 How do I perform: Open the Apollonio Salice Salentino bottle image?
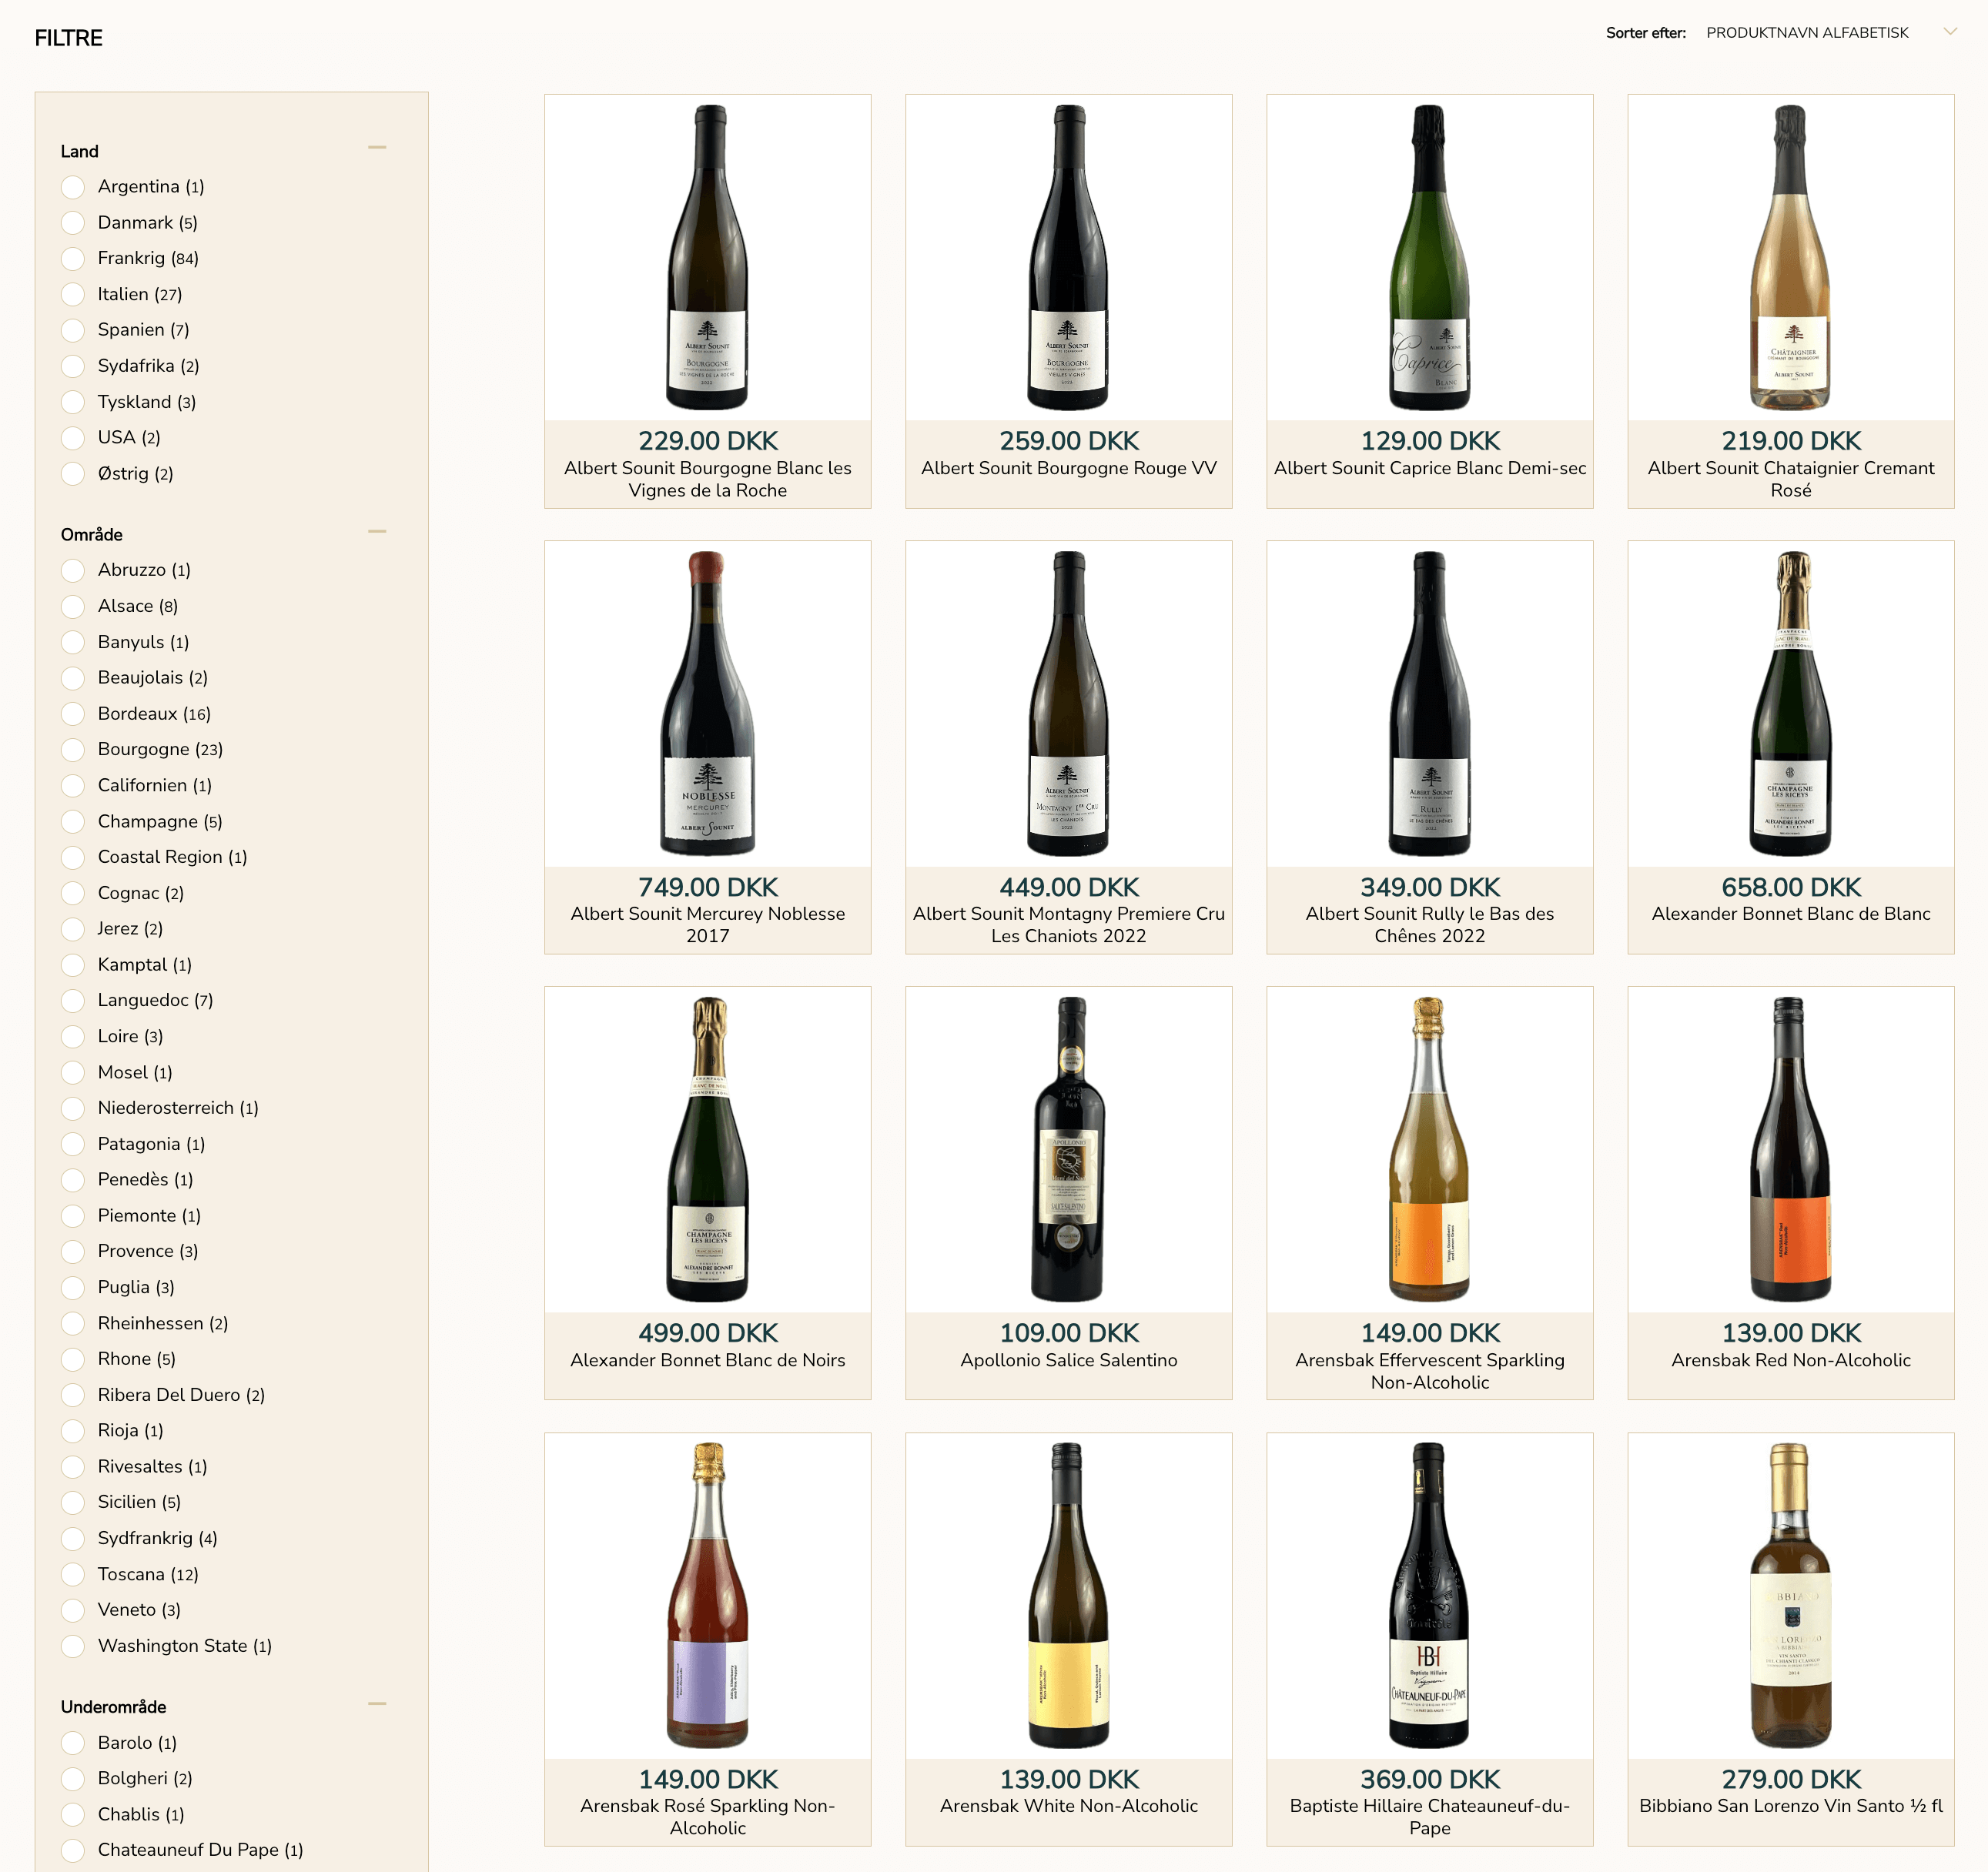tap(1069, 1149)
